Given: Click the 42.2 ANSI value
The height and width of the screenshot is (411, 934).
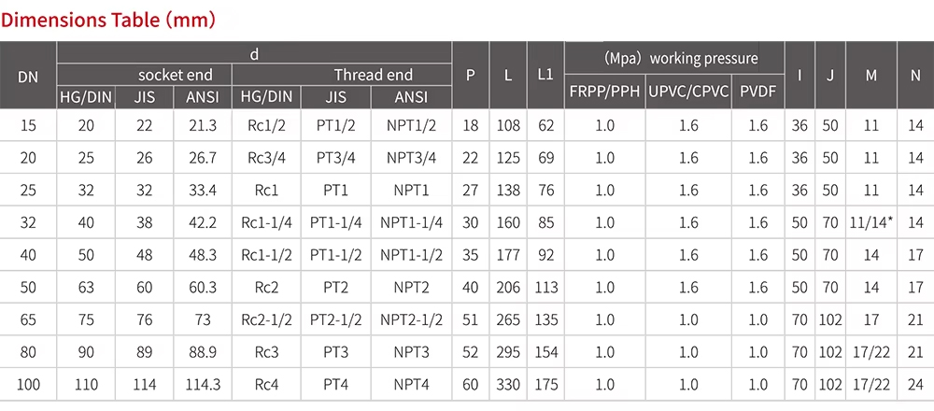Looking at the screenshot, I should click(203, 222).
